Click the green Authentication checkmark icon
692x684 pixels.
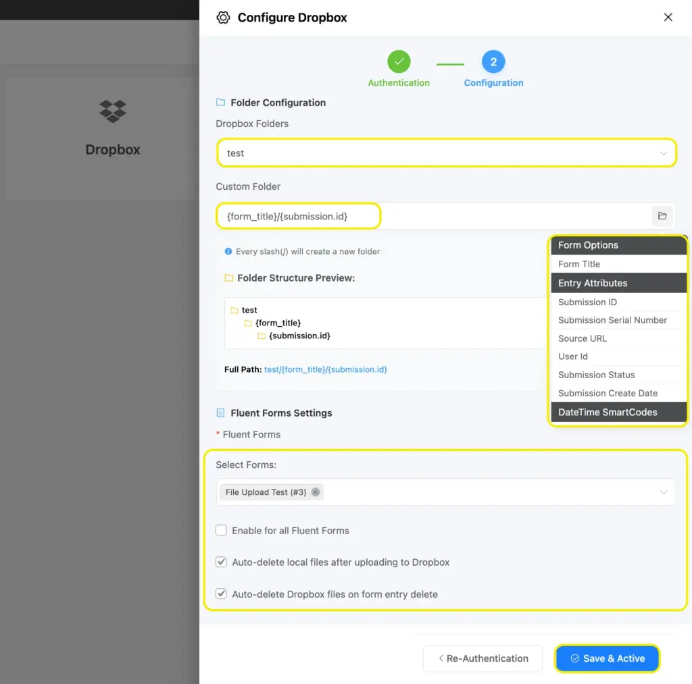(x=399, y=60)
